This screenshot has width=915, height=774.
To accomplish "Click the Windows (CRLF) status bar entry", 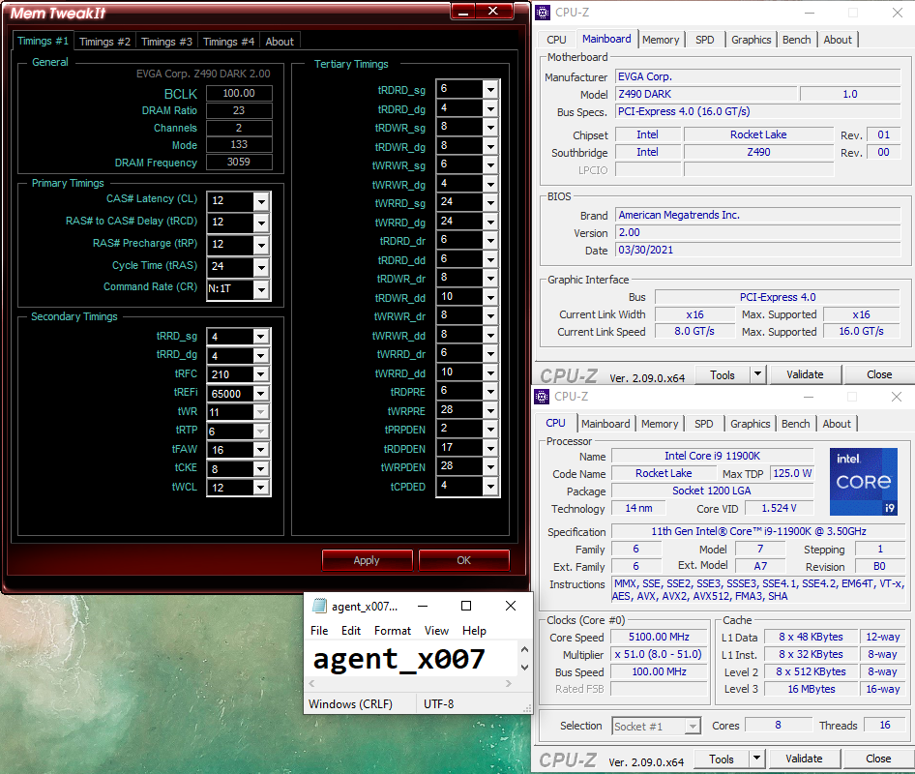I will (x=350, y=704).
